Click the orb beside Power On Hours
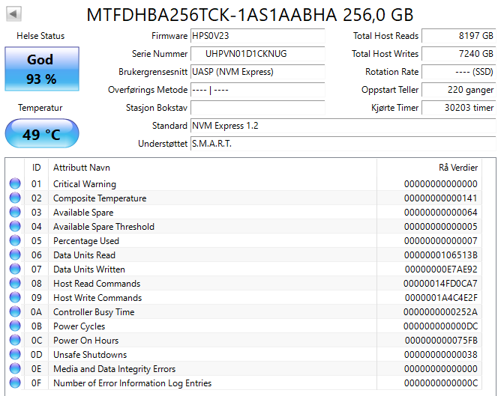This screenshot has height=396, width=501. pos(15,341)
